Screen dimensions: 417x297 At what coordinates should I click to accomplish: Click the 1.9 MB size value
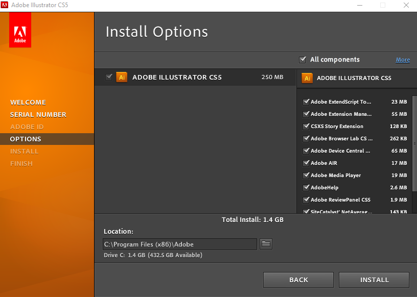click(x=399, y=200)
